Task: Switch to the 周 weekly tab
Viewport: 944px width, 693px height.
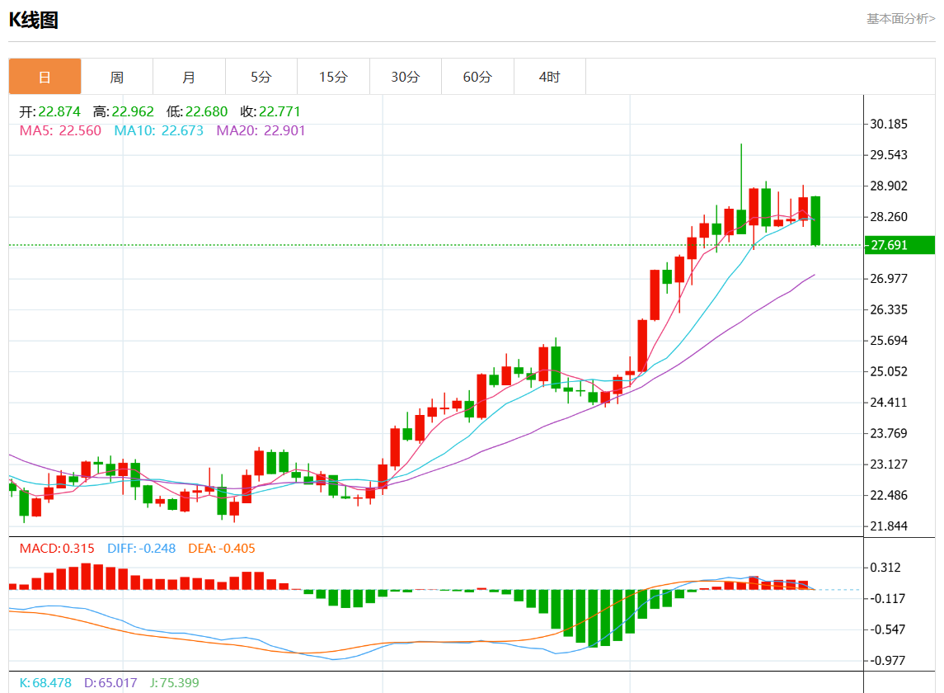Action: click(x=117, y=77)
